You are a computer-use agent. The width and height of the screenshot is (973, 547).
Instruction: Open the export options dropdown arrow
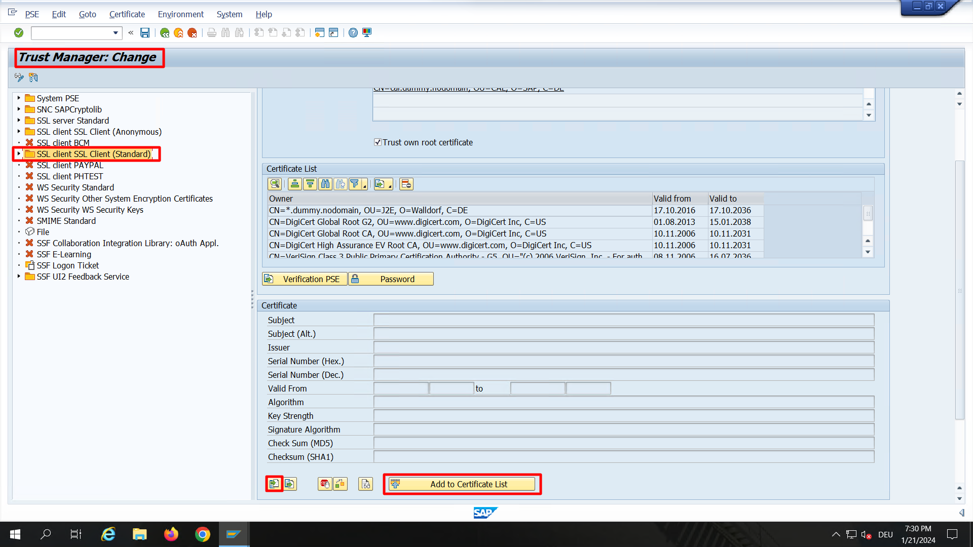(390, 186)
